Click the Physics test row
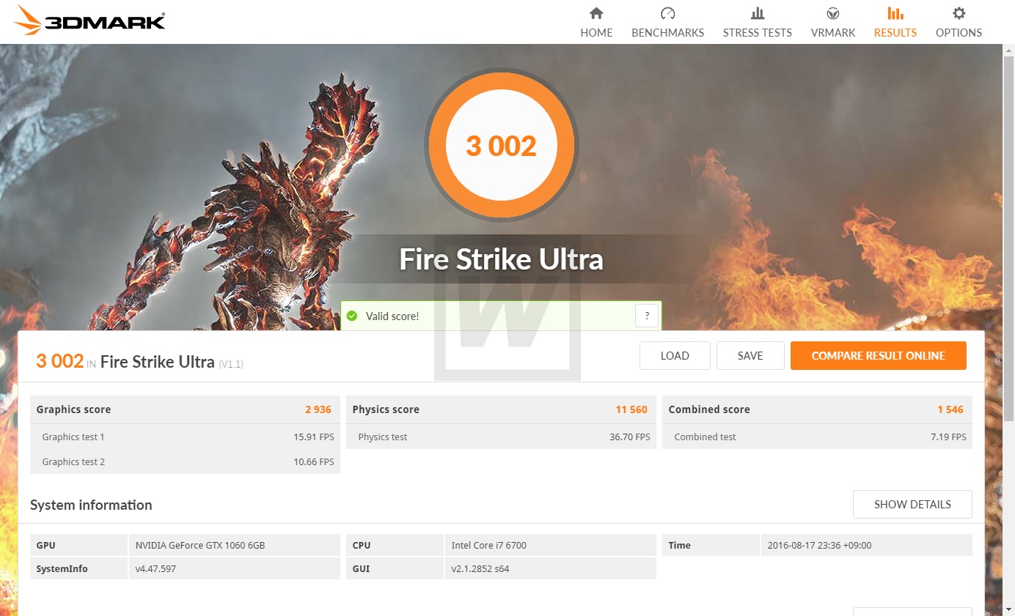This screenshot has width=1015, height=616. [501, 437]
